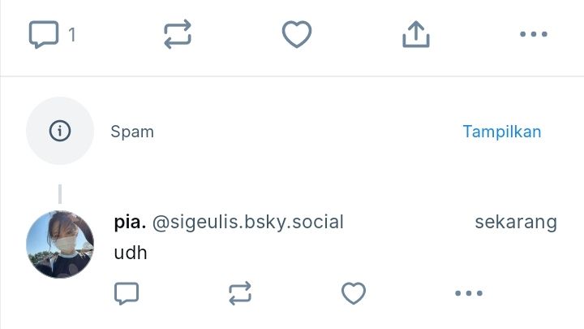Click the Spam label text
Viewport: 584px width, 329px height.
(x=132, y=132)
